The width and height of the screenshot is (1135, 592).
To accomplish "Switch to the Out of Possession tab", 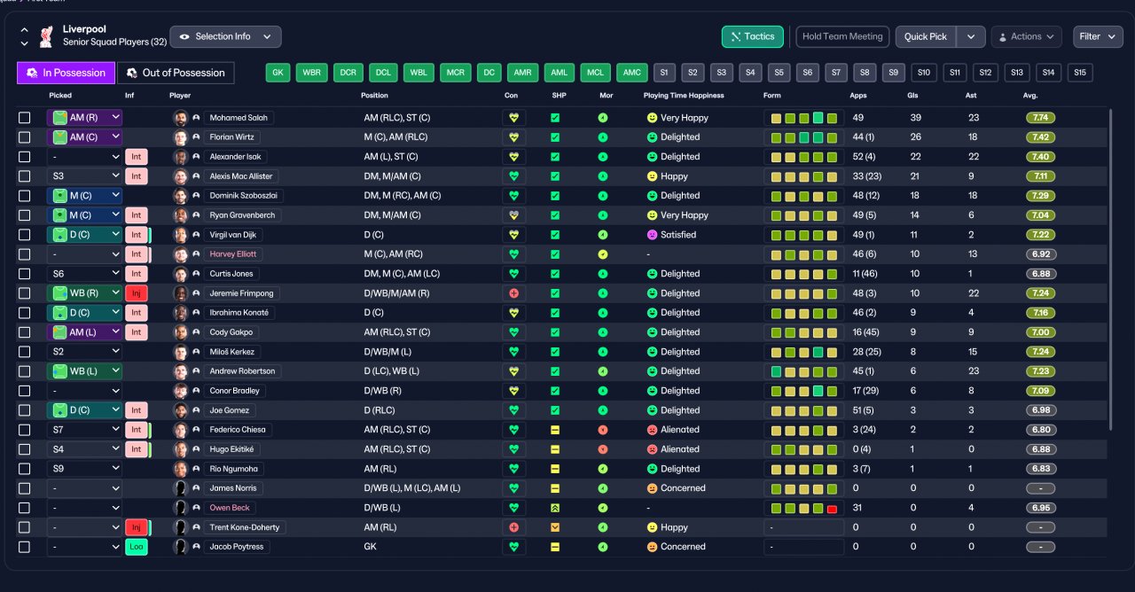I will 176,73.
